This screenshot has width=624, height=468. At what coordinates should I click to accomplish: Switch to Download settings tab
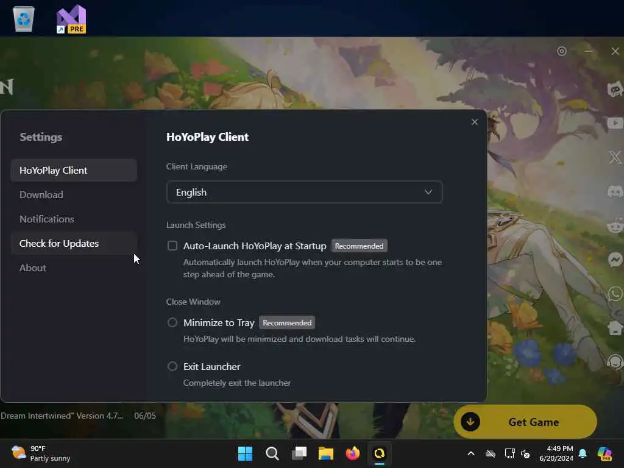coord(74,194)
